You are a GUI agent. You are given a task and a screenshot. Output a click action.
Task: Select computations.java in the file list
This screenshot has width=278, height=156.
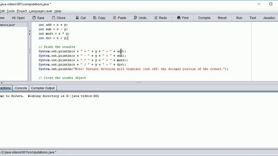click(13, 25)
